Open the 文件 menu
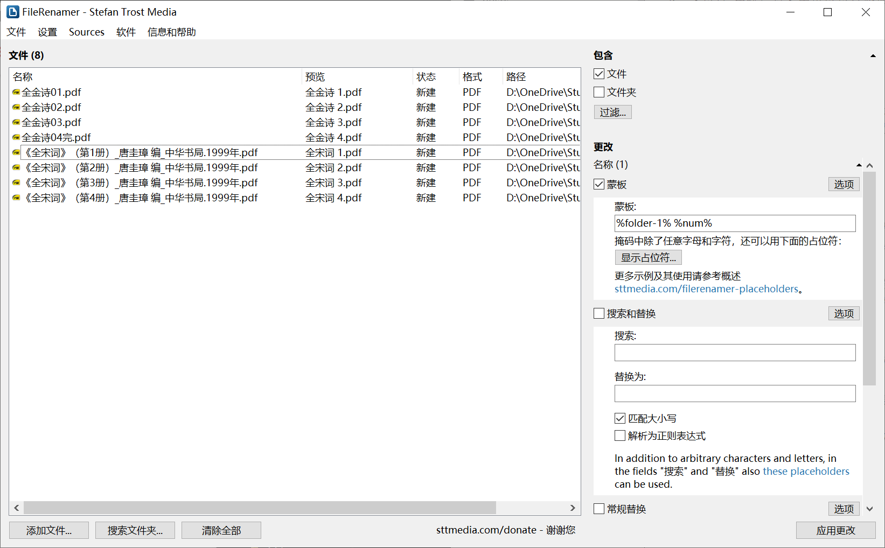Screen dimensions: 885x548 [x=16, y=32]
